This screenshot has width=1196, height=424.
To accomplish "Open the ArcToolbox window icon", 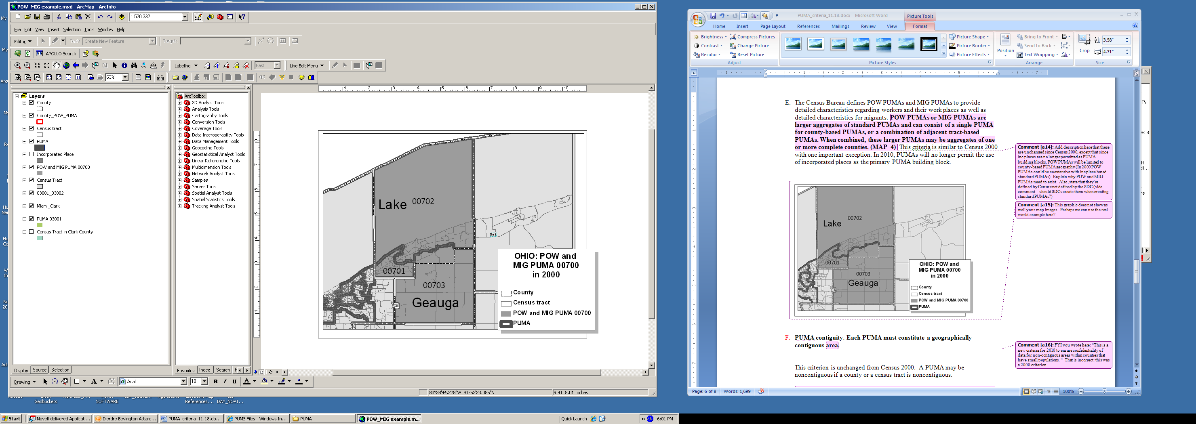I will (220, 17).
